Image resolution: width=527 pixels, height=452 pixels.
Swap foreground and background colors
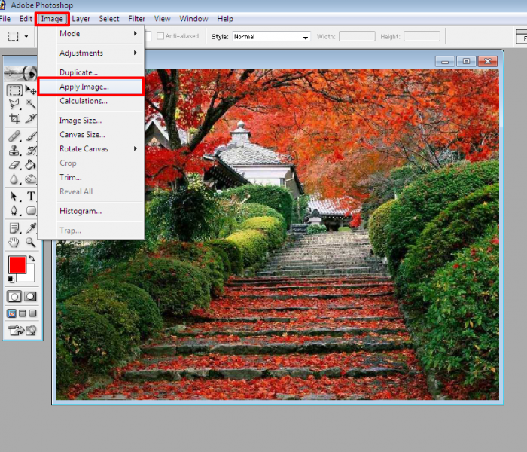point(31,260)
